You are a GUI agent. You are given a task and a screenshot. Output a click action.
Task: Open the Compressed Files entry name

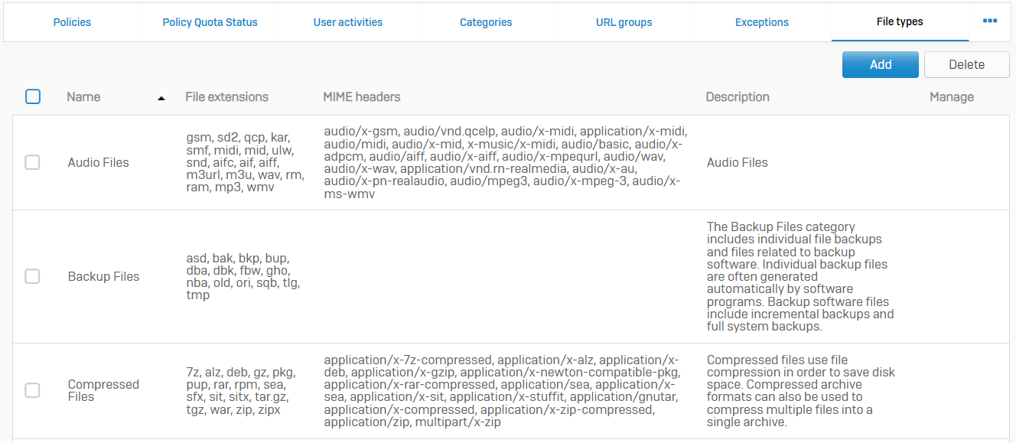click(x=103, y=390)
